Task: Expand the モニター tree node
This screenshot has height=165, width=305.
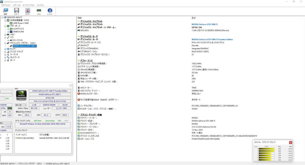Action: tap(5, 49)
